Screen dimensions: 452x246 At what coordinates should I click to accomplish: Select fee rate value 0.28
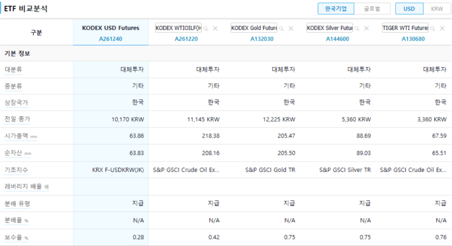(x=138, y=238)
